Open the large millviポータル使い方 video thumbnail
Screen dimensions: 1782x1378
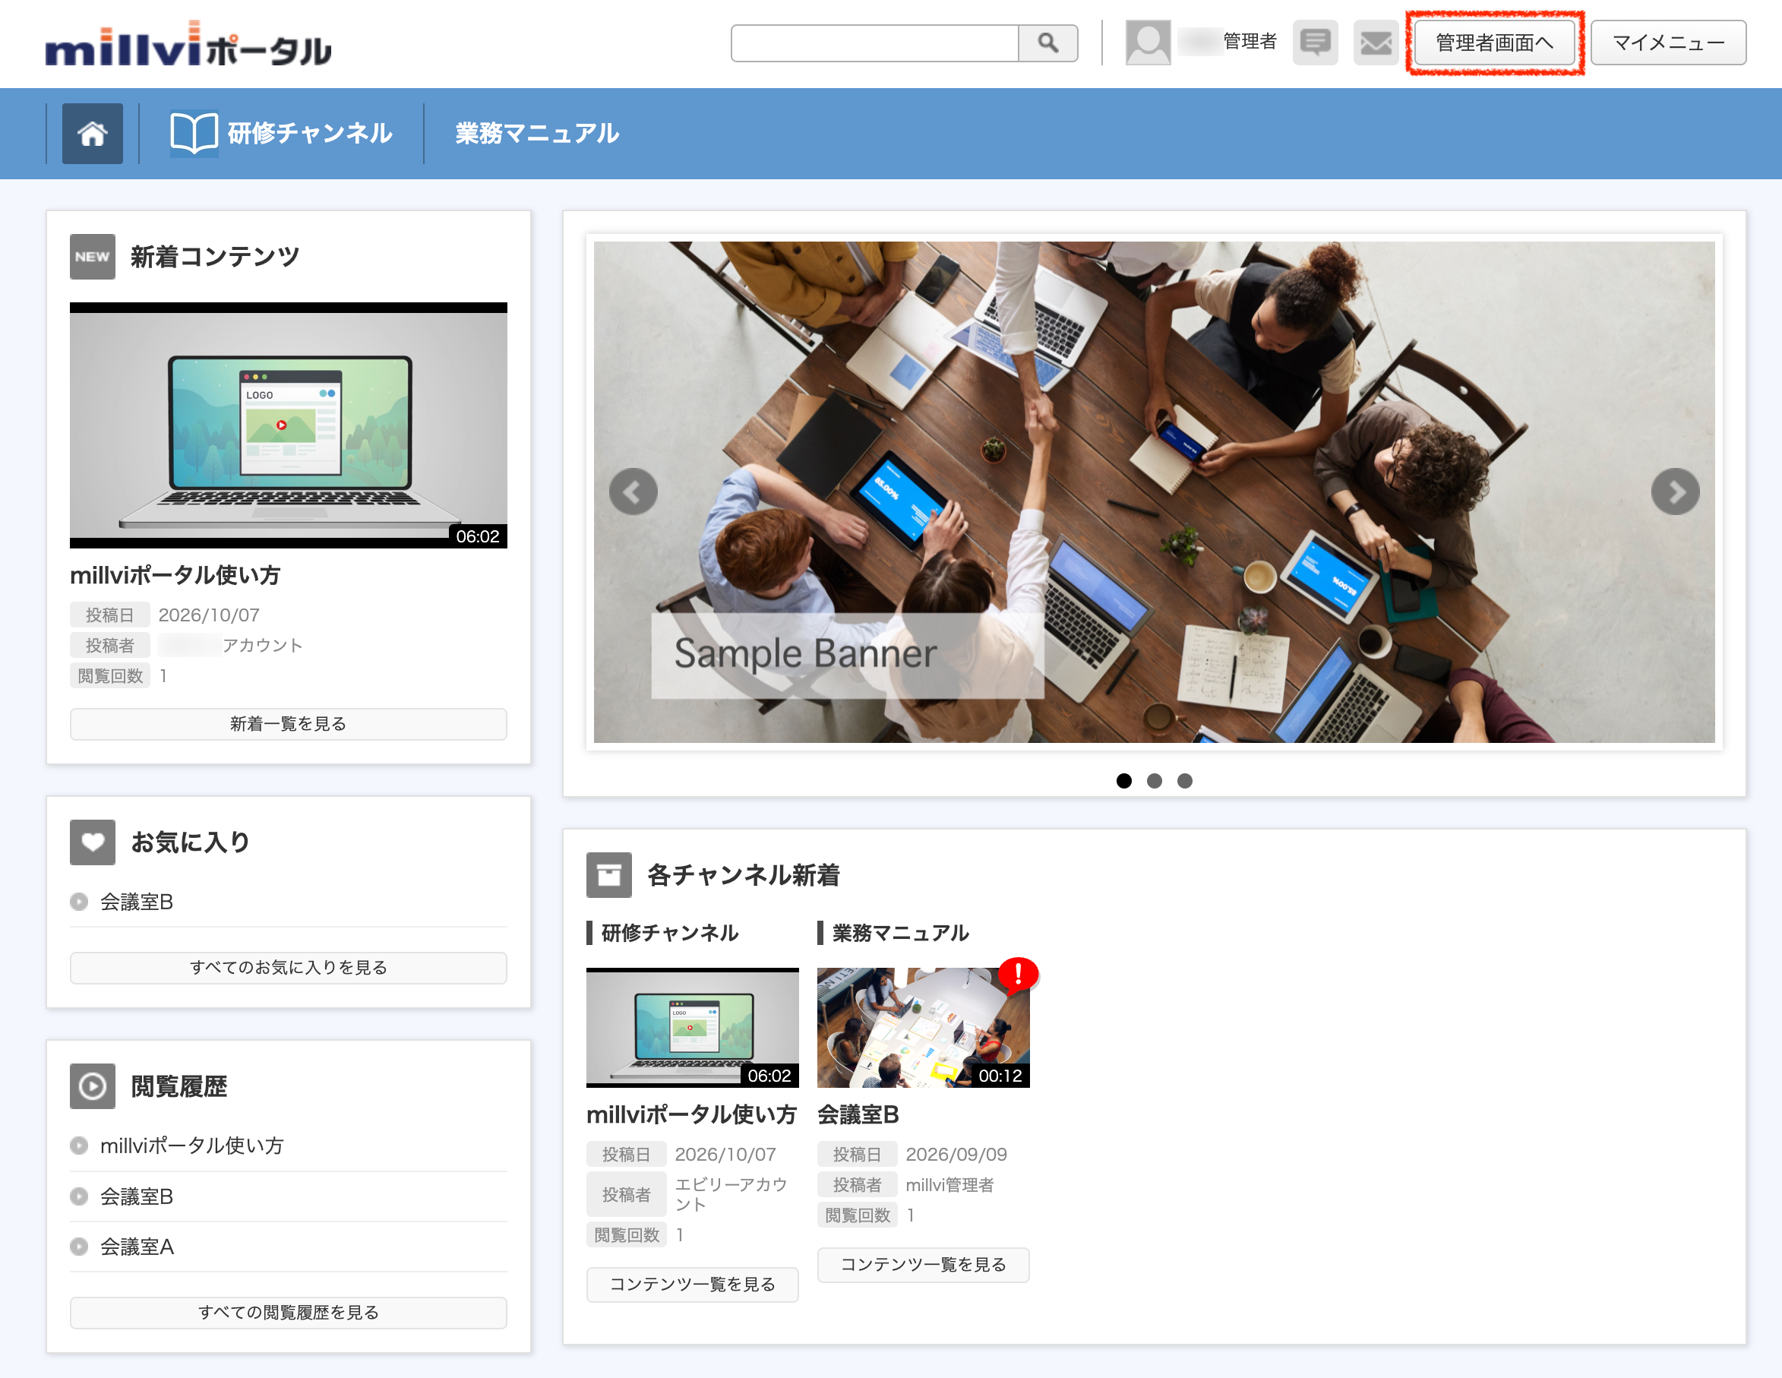(288, 425)
